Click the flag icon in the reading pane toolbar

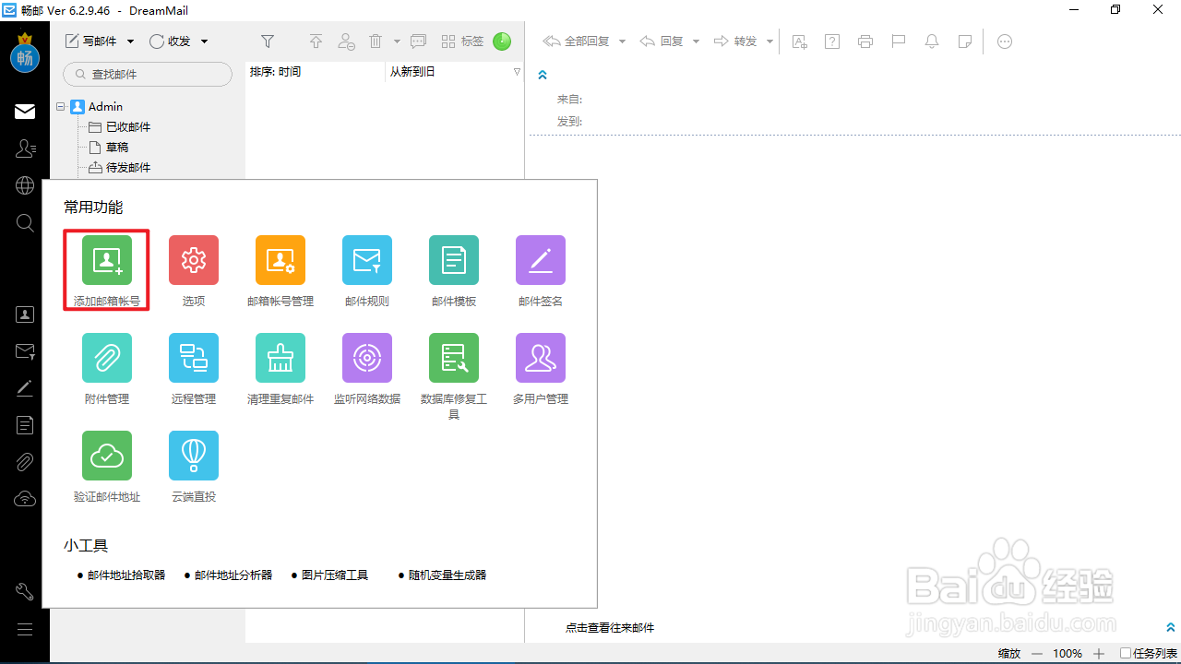click(898, 41)
